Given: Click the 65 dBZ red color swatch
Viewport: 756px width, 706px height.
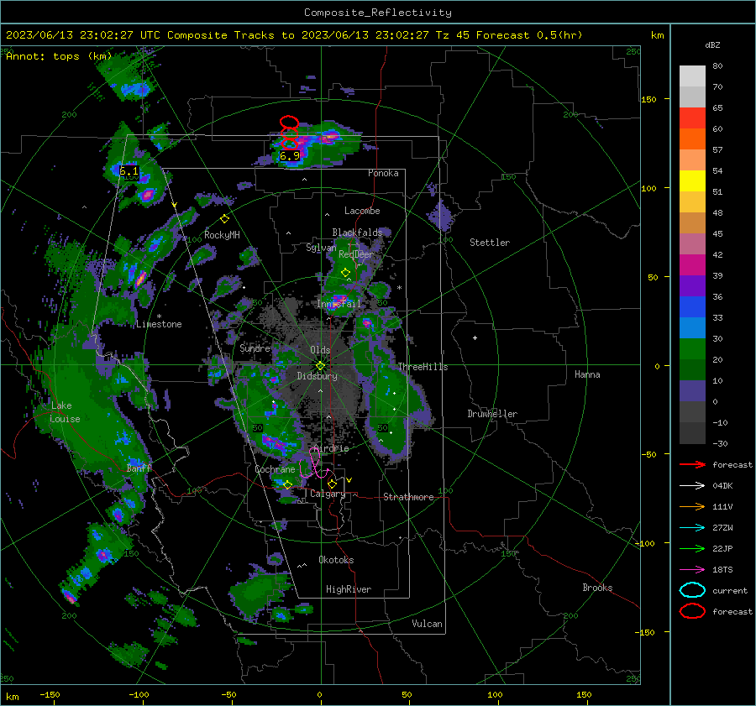Looking at the screenshot, I should pyautogui.click(x=692, y=118).
